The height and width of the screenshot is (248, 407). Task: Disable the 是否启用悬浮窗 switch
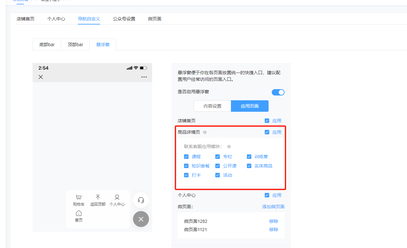[278, 92]
